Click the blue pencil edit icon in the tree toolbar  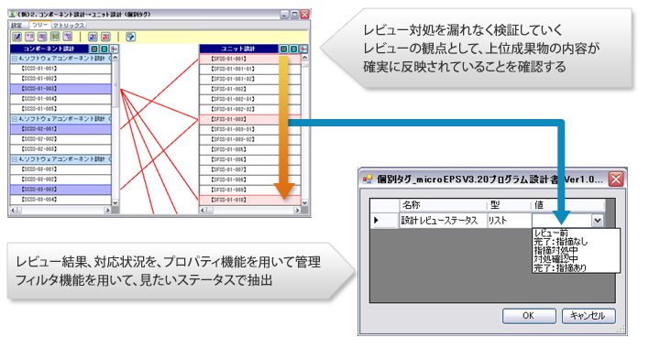pos(16,37)
